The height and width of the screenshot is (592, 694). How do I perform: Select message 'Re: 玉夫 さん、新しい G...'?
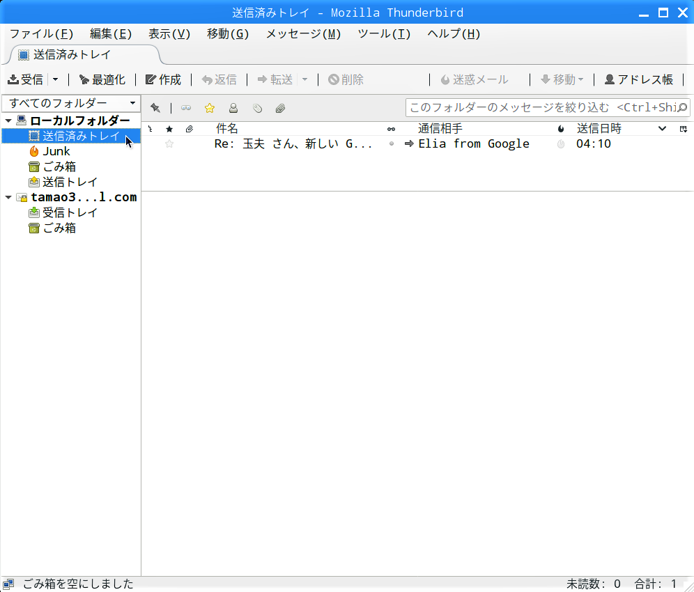293,143
